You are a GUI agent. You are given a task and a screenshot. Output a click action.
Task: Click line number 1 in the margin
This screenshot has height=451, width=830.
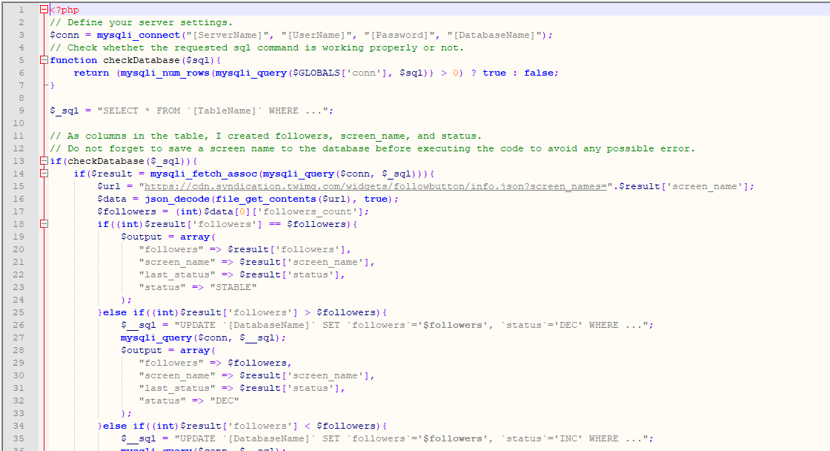(x=20, y=10)
